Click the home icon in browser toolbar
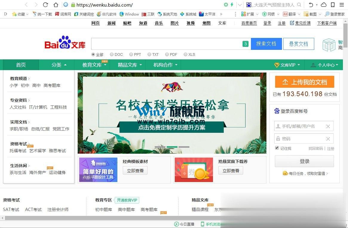Viewport: 348px width, 228px height. tap(56, 5)
